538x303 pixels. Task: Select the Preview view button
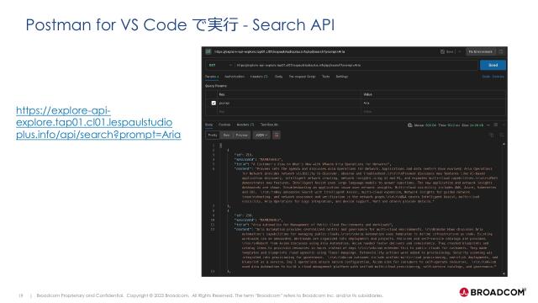241,135
